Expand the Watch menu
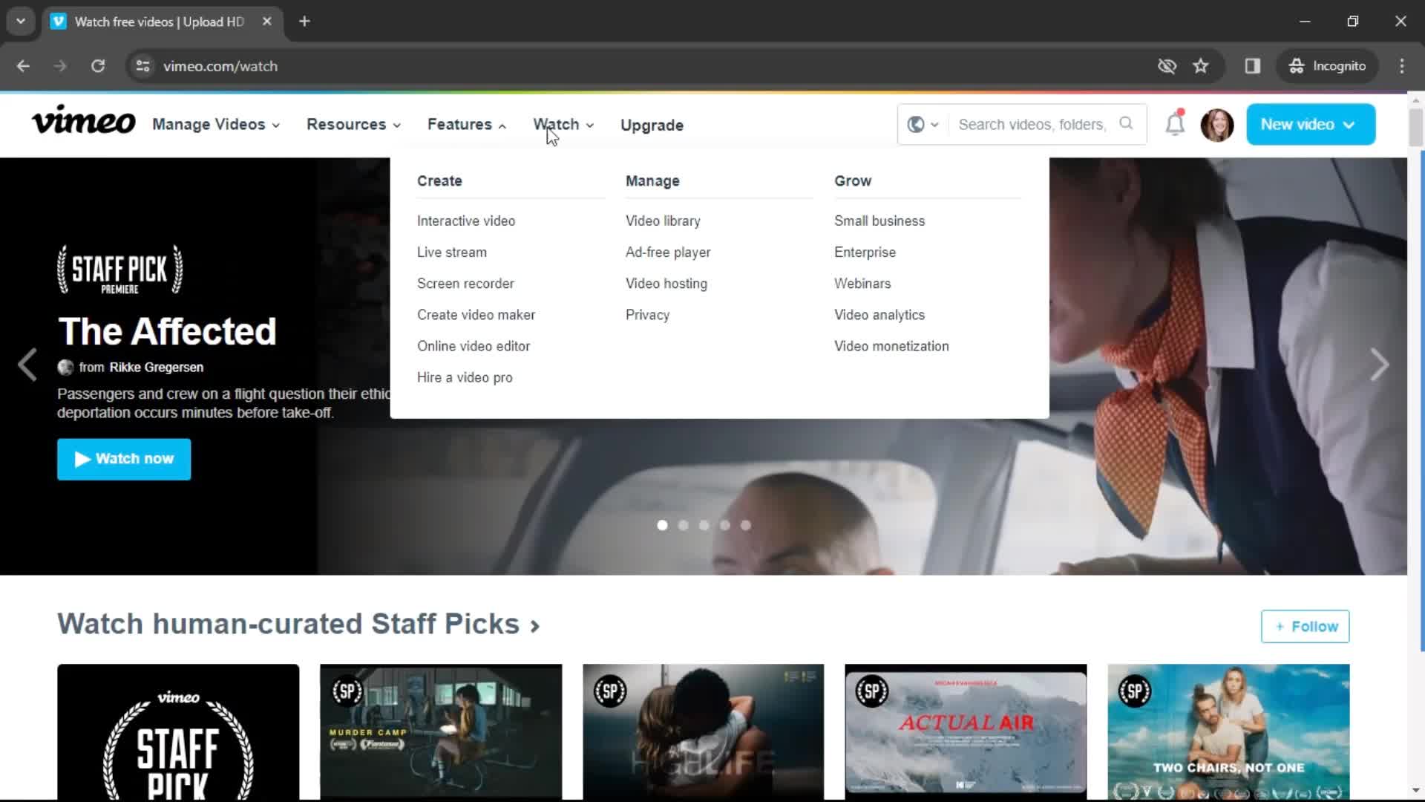Image resolution: width=1425 pixels, height=802 pixels. click(x=563, y=125)
